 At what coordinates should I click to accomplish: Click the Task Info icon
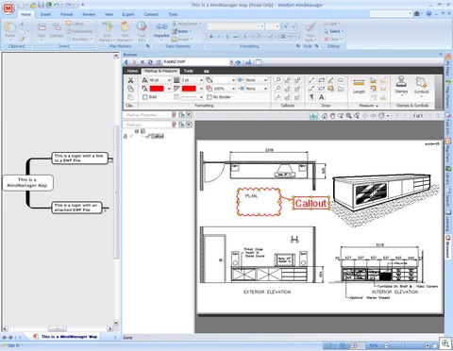(x=142, y=31)
